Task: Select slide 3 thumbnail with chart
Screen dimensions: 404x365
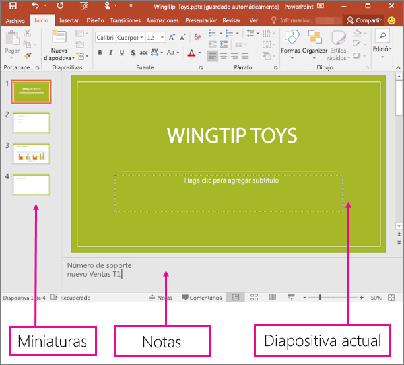Action: click(31, 154)
